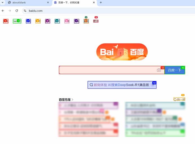Reload the baidu.com page
Viewport: 195px width, 144px height.
click(17, 11)
